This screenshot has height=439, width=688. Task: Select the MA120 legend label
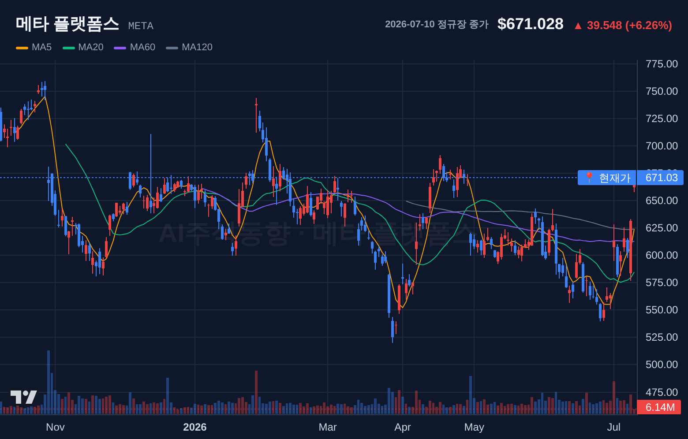[x=197, y=47]
